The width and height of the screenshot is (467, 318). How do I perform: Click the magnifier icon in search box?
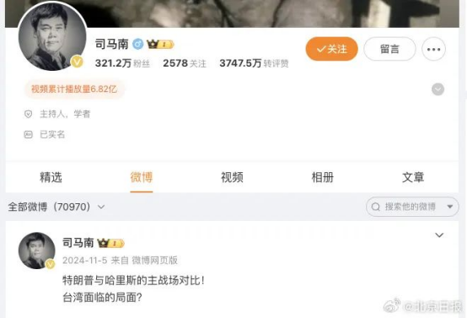click(376, 207)
